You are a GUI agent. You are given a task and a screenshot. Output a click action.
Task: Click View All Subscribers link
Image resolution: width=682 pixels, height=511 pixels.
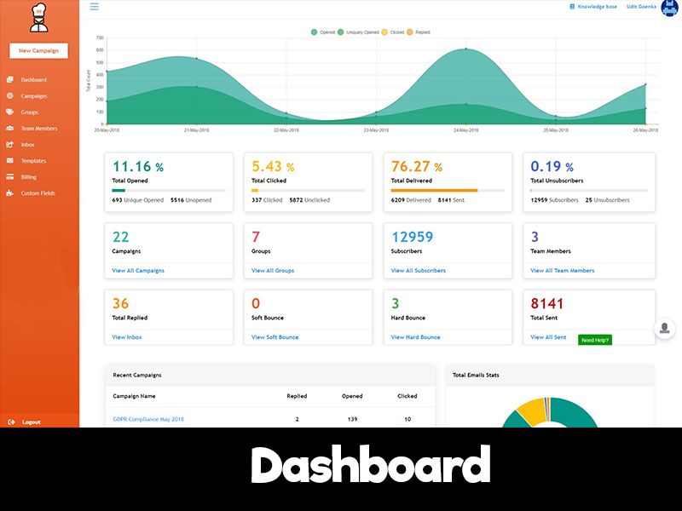click(x=418, y=270)
